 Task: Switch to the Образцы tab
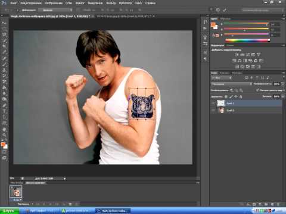[x=226, y=19]
